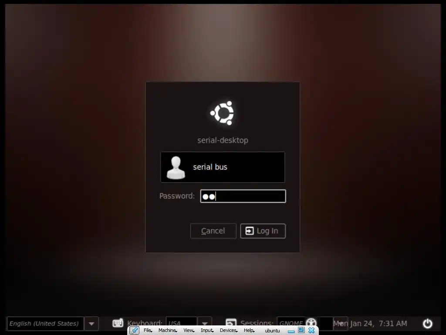Open the VirtualBox File menu
This screenshot has width=446, height=335.
point(147,330)
